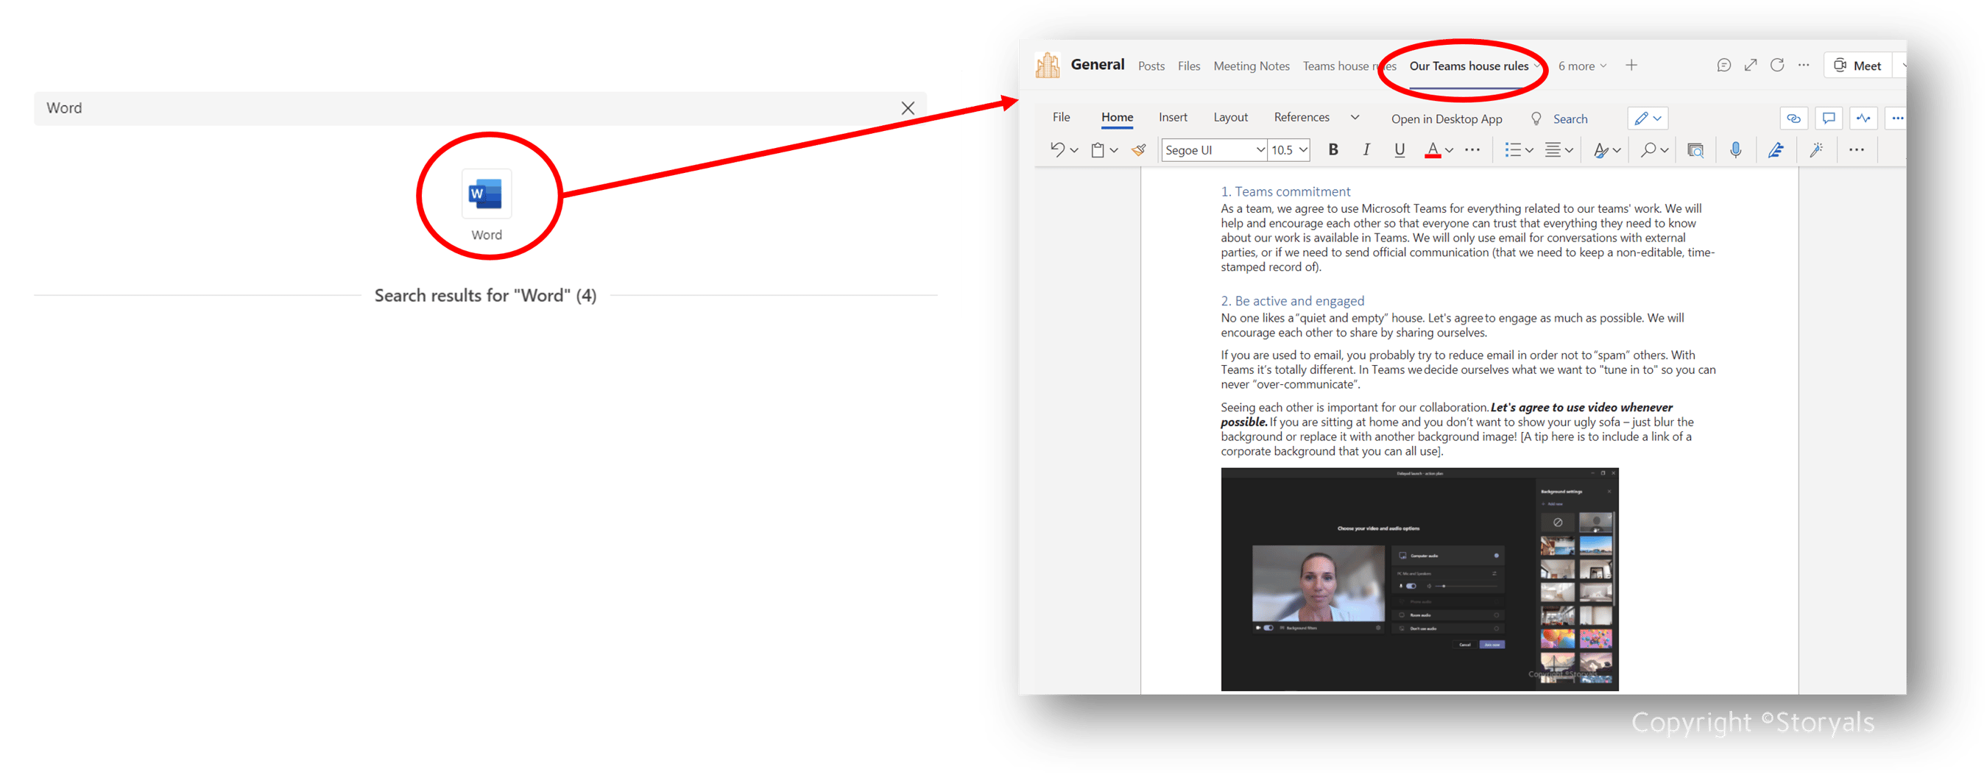Switch to the Insert ribbon tab
The height and width of the screenshot is (775, 1987).
coord(1173,117)
